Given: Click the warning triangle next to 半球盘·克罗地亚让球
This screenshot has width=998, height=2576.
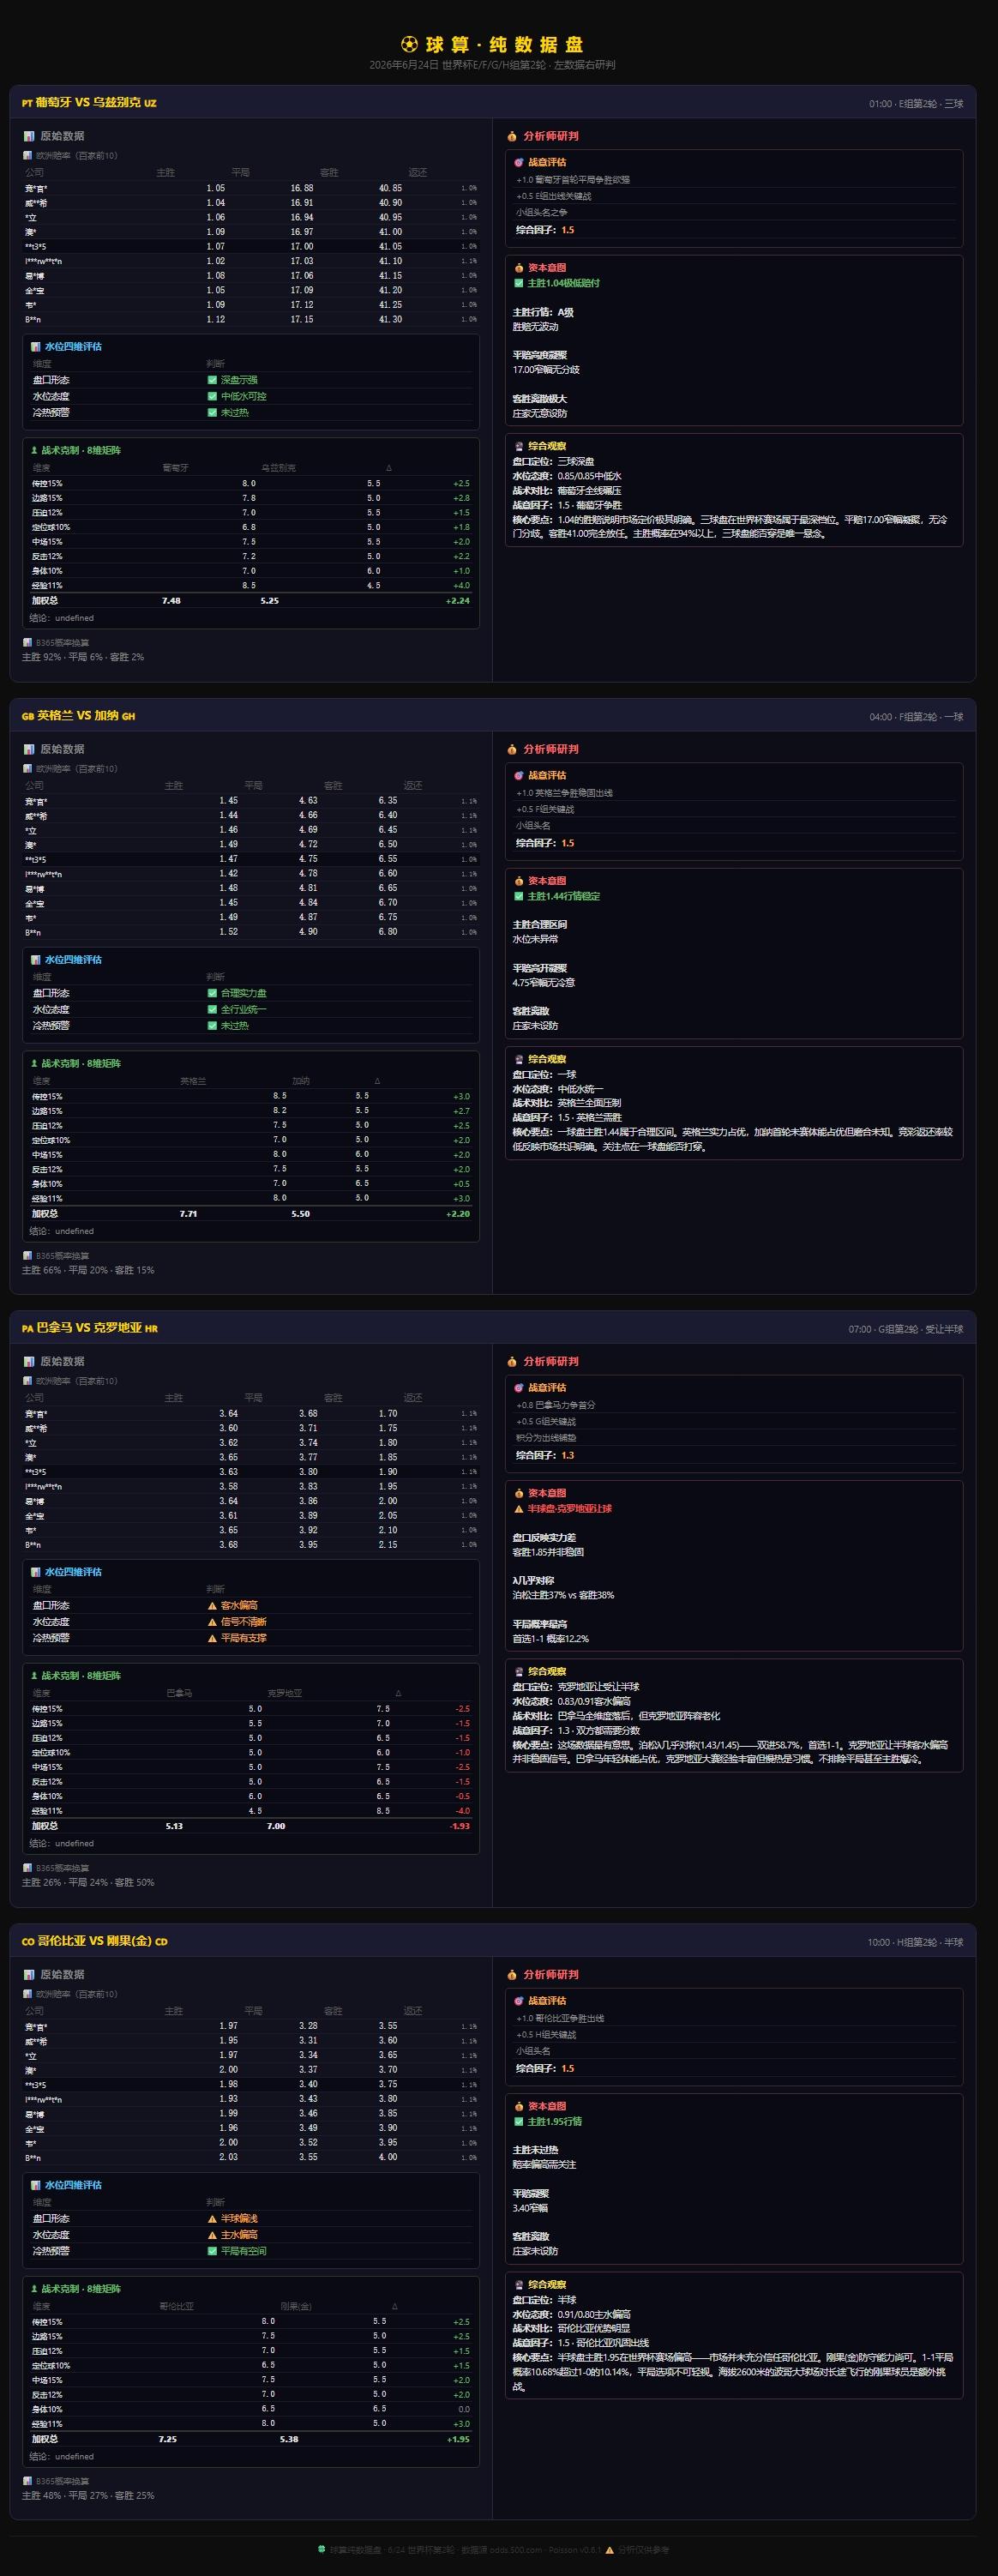Looking at the screenshot, I should click(518, 1508).
